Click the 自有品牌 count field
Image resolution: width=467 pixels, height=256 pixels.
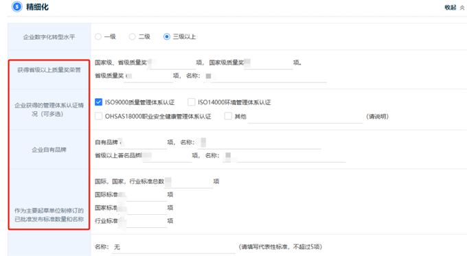(143, 143)
